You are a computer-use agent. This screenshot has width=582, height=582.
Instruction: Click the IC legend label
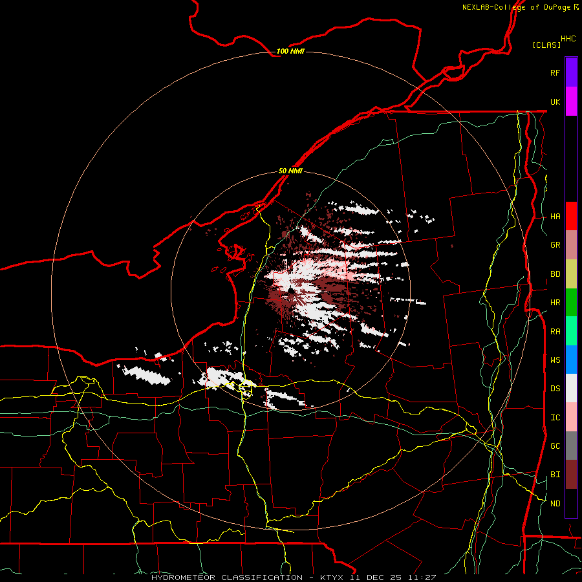click(x=555, y=418)
